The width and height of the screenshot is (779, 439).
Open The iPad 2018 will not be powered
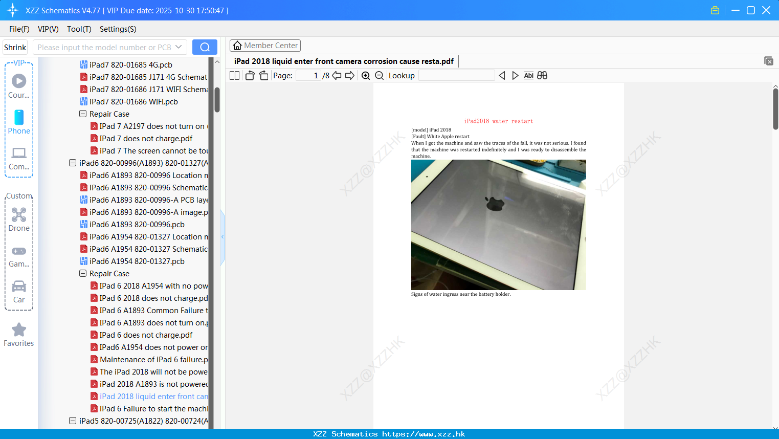tap(149, 372)
